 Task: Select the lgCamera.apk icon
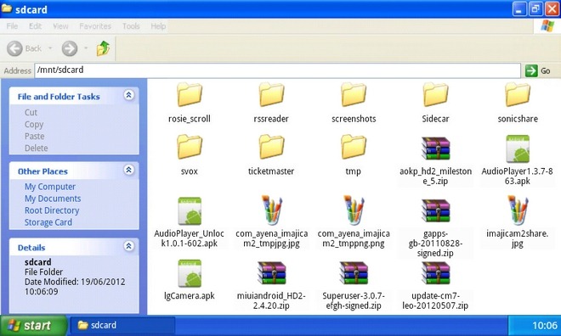[190, 273]
